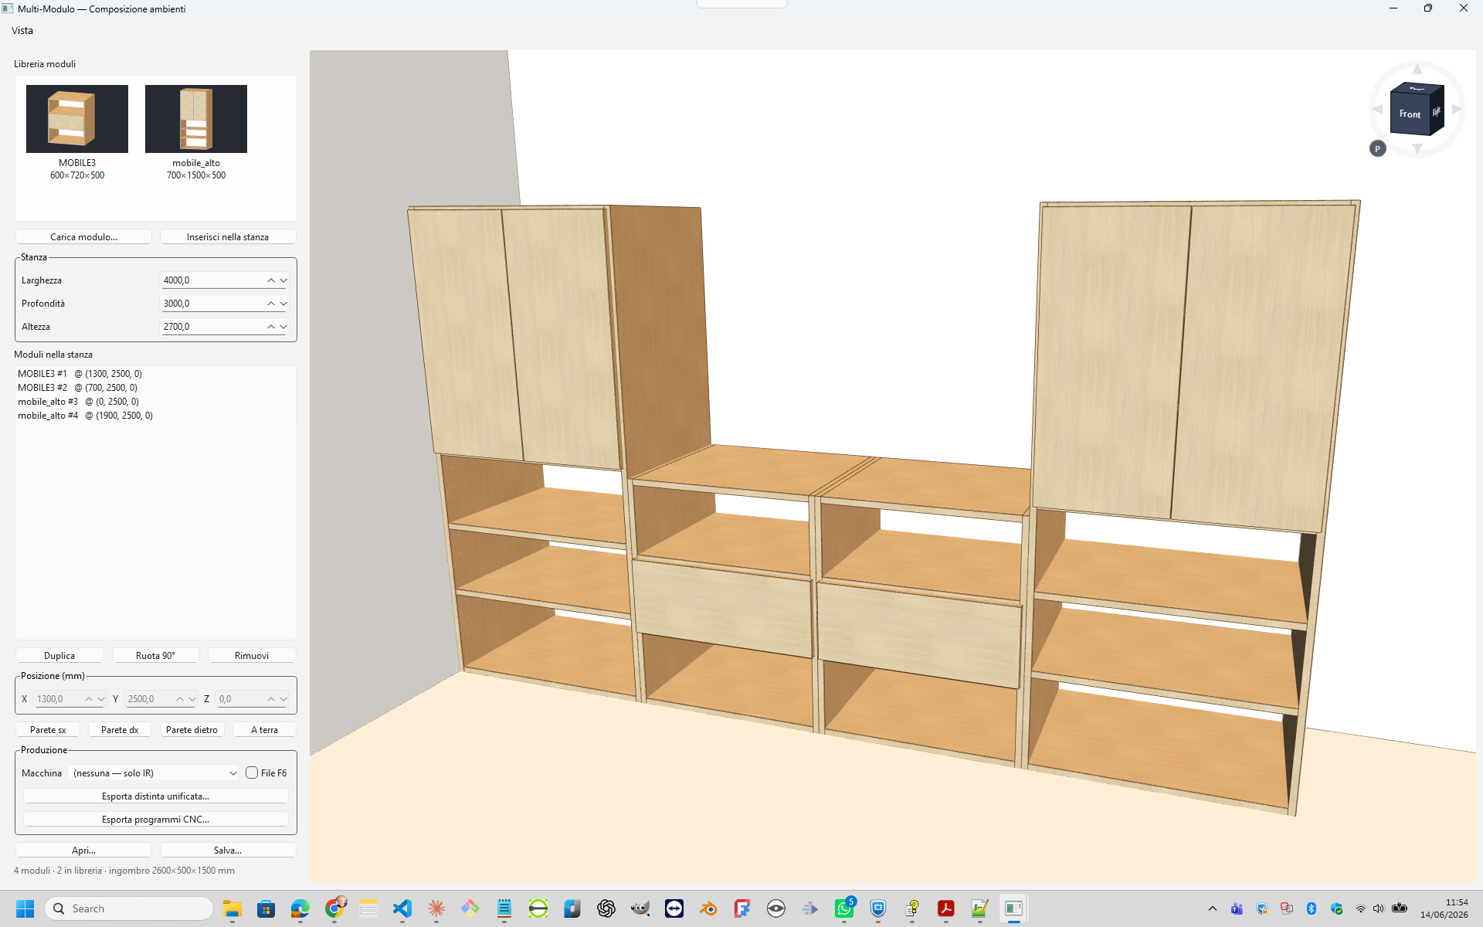1483x927 pixels.
Task: Open Microsoft Edge from taskbar
Action: [300, 908]
